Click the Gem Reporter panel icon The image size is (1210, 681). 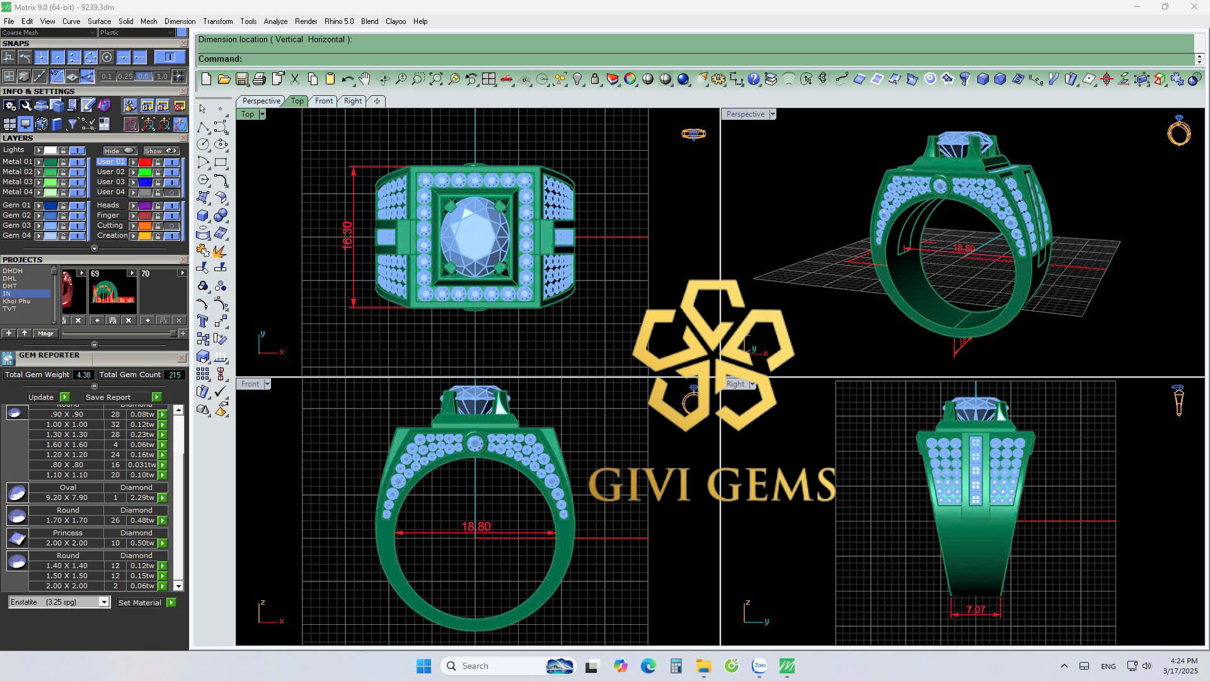click(x=8, y=358)
